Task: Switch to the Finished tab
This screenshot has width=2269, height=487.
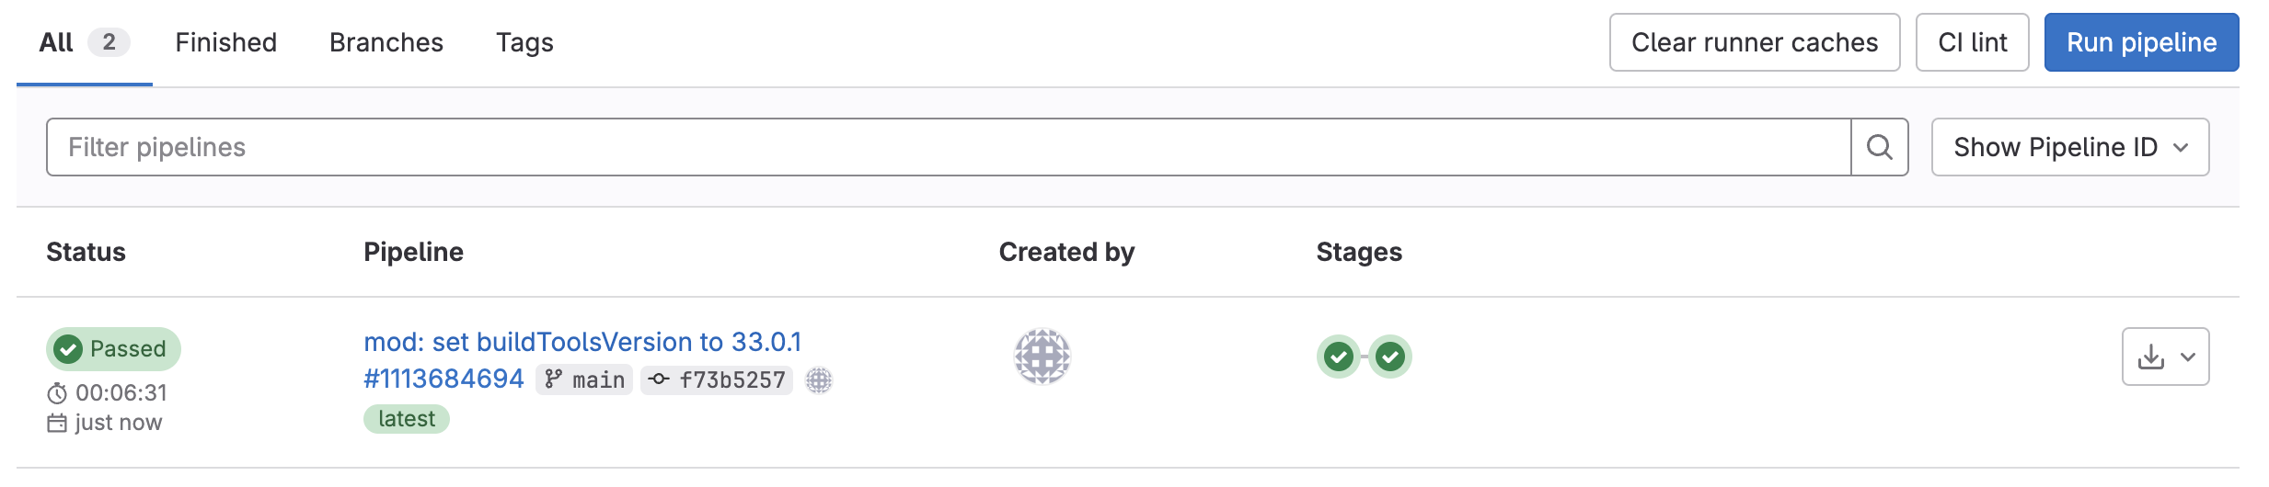Action: (x=226, y=42)
